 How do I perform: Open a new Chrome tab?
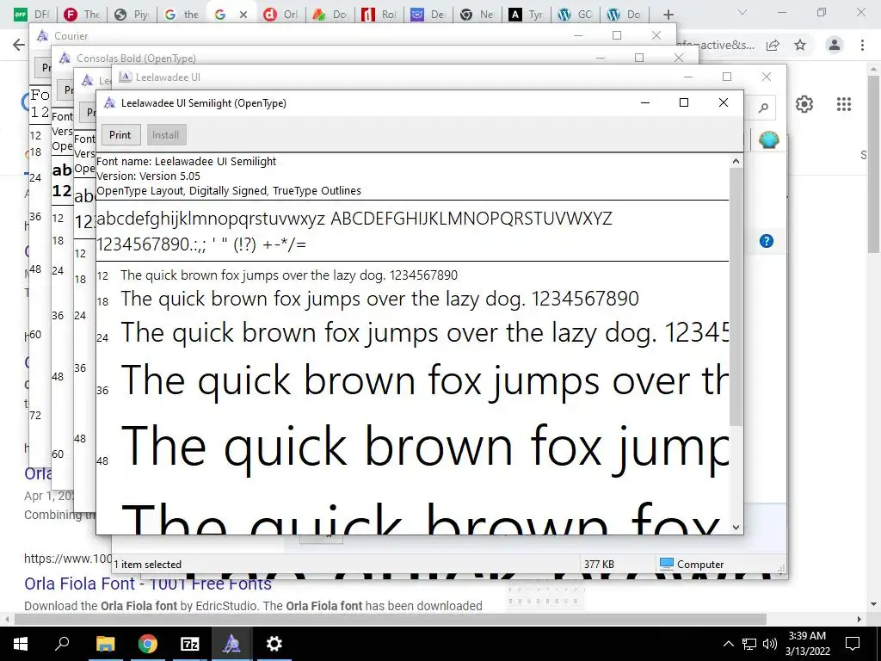pyautogui.click(x=668, y=15)
